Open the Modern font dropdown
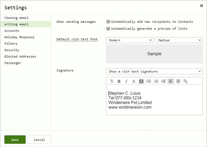 130,40
